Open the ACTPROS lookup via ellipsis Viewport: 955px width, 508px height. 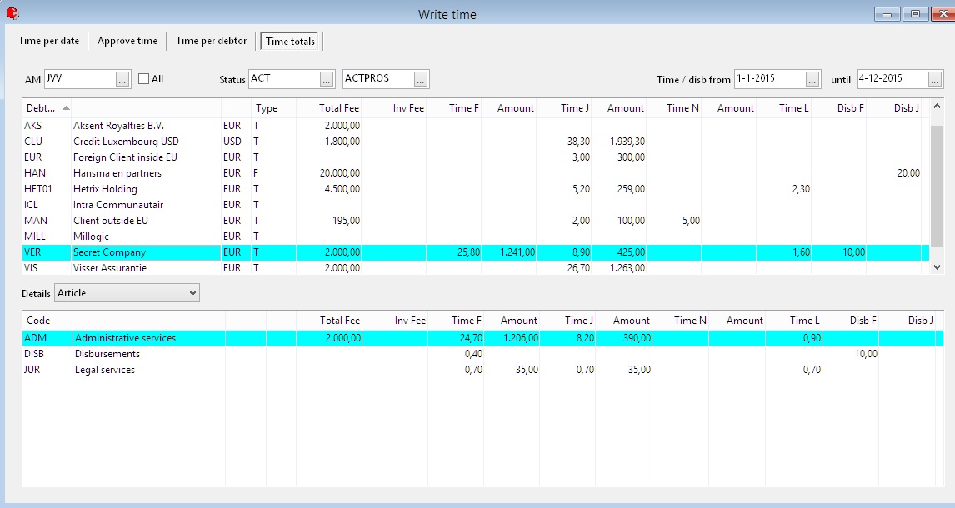[x=419, y=79]
